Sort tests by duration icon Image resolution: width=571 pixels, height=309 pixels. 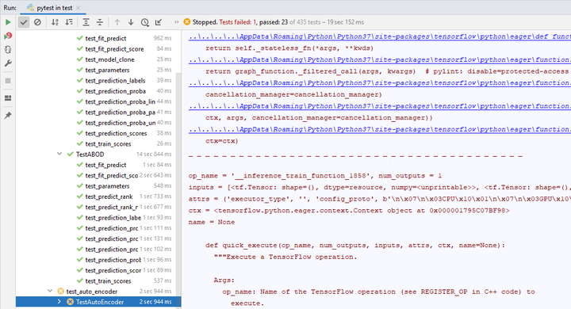[x=69, y=22]
